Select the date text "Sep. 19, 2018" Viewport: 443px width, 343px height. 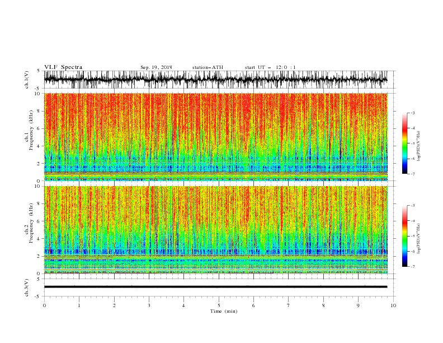(x=156, y=67)
